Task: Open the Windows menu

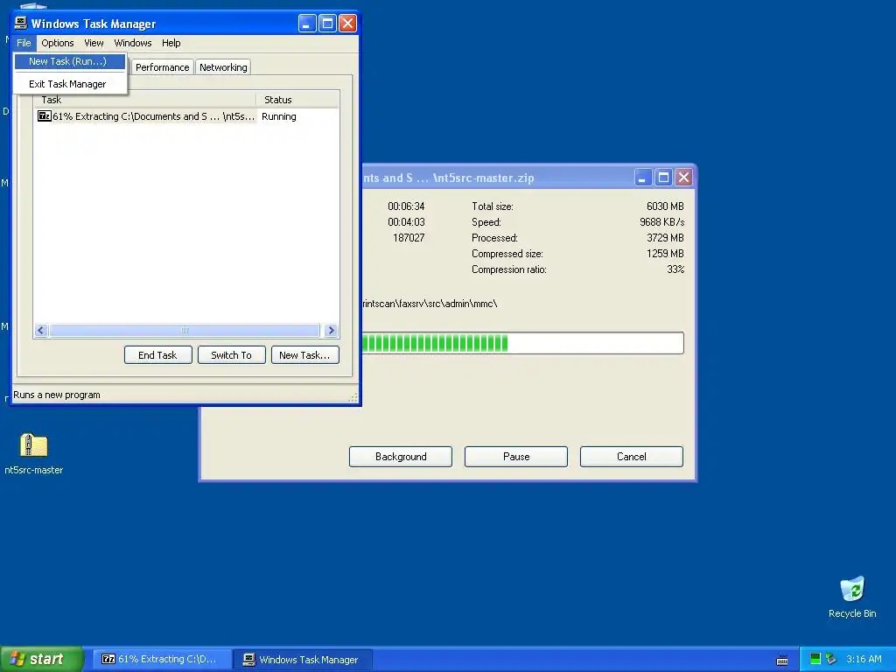Action: (133, 43)
